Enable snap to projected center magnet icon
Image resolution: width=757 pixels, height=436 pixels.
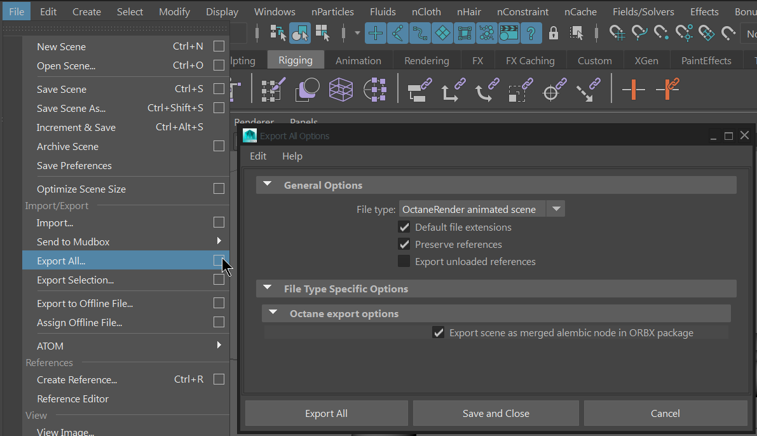pos(684,33)
